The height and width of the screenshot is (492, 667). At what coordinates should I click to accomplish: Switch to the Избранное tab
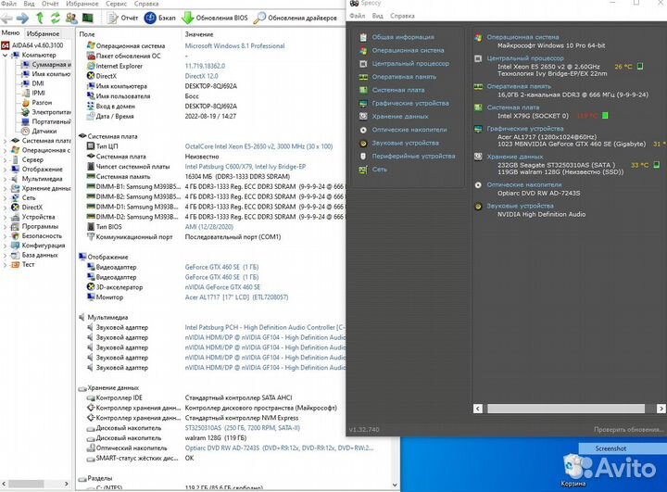[43, 33]
